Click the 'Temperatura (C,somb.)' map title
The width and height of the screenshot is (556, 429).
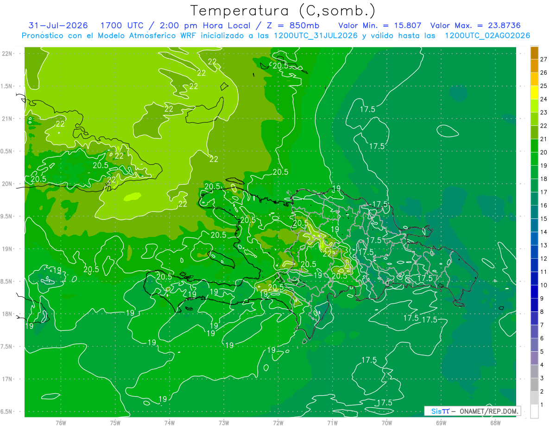283,10
